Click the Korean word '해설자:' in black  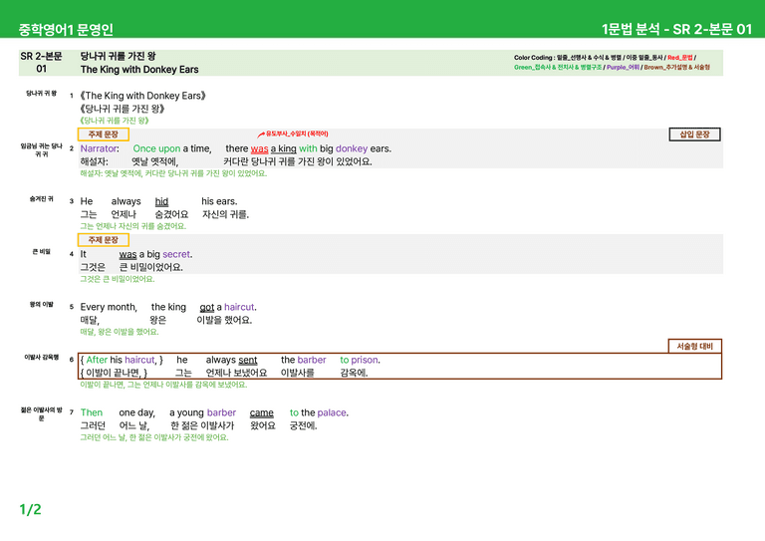[94, 161]
